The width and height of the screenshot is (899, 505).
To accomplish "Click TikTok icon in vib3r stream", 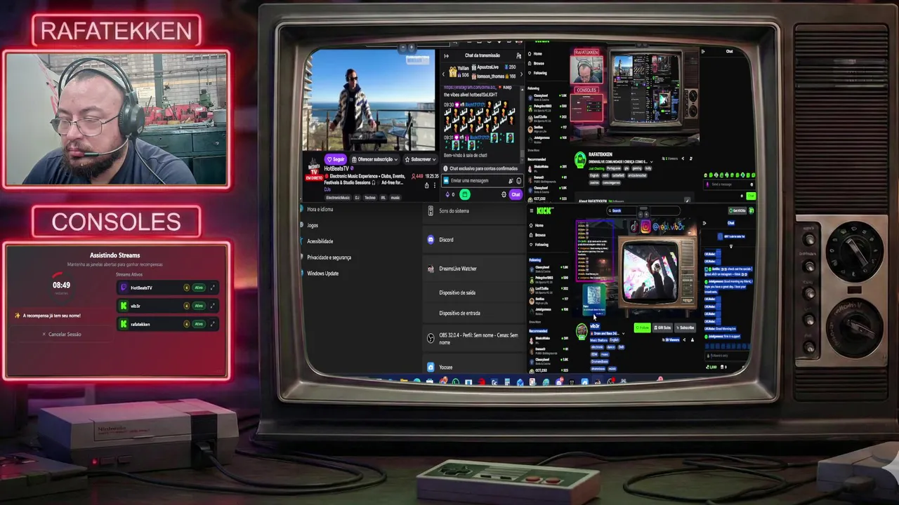I will pos(634,226).
